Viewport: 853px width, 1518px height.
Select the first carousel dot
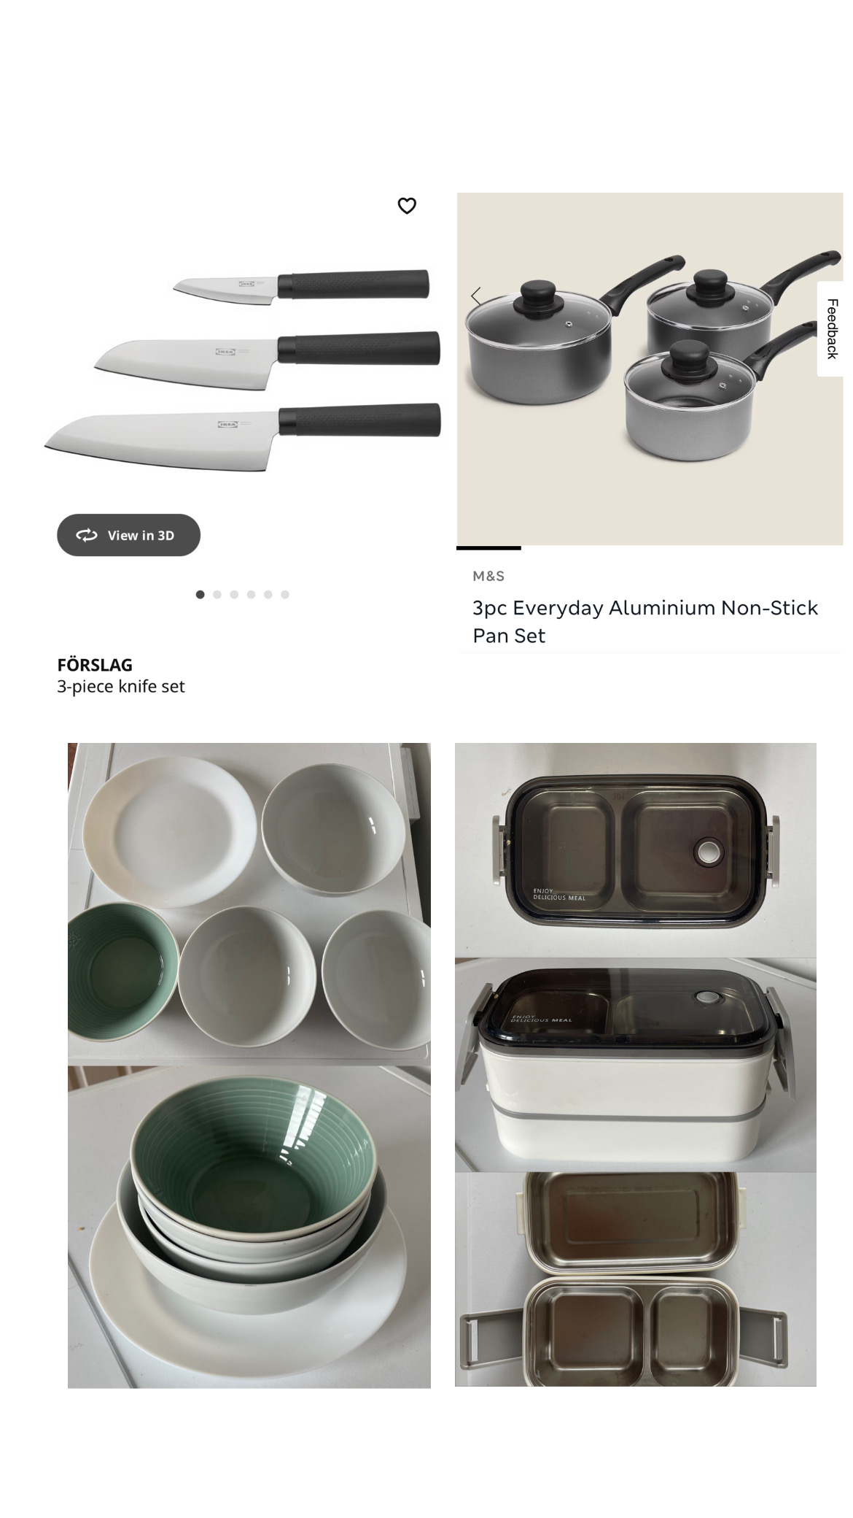click(x=200, y=594)
